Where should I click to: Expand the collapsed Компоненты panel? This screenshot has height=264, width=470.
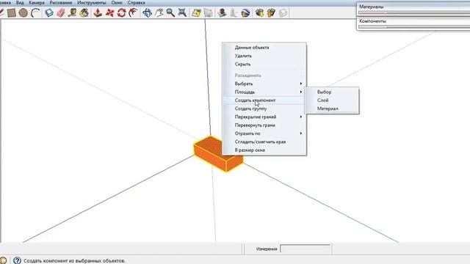coord(413,21)
